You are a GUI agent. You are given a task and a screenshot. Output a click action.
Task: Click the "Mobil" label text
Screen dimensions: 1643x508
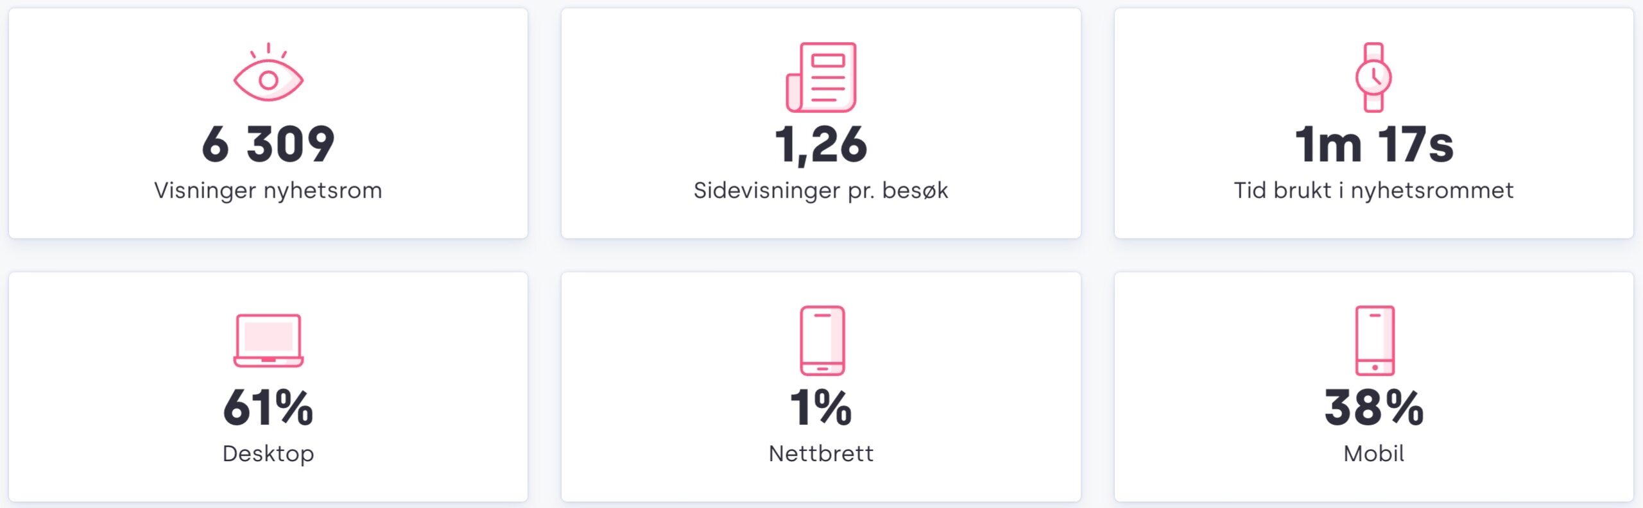point(1373,453)
